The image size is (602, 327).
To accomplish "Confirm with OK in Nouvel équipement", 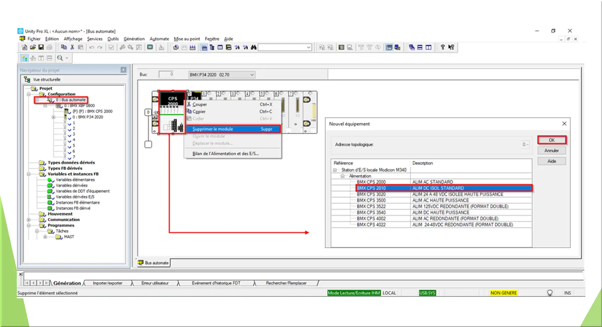I will (x=552, y=140).
